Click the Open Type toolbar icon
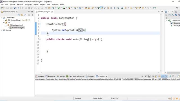Viewport: 180px width, 101px height. (x=86, y=8)
